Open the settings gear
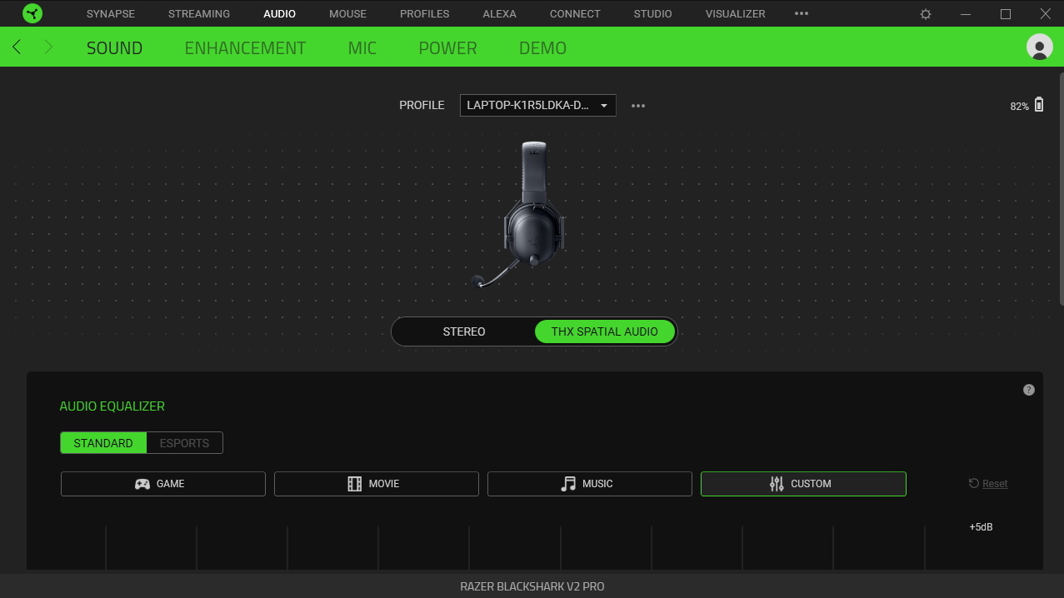The image size is (1064, 598). tap(926, 14)
